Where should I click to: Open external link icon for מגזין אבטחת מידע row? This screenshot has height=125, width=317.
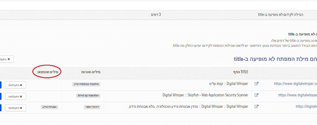[256, 107]
